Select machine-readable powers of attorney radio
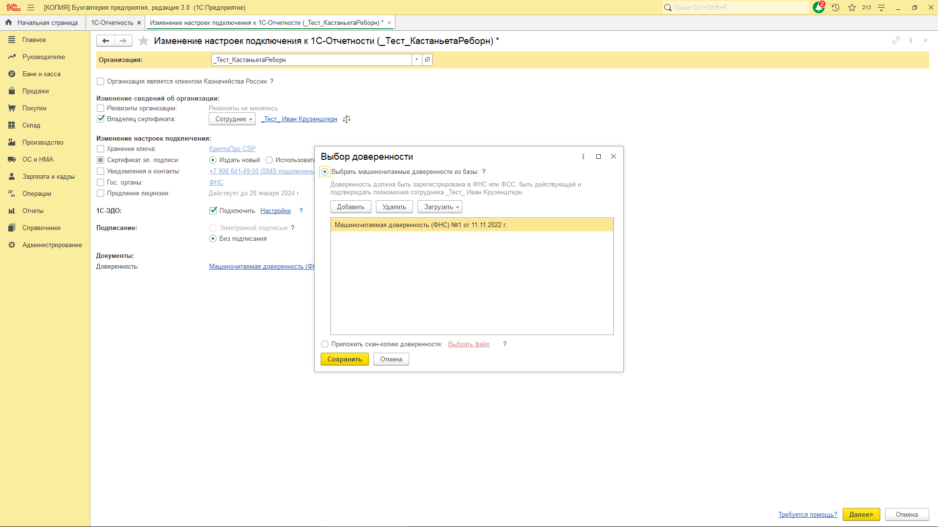The image size is (938, 527). 325,172
